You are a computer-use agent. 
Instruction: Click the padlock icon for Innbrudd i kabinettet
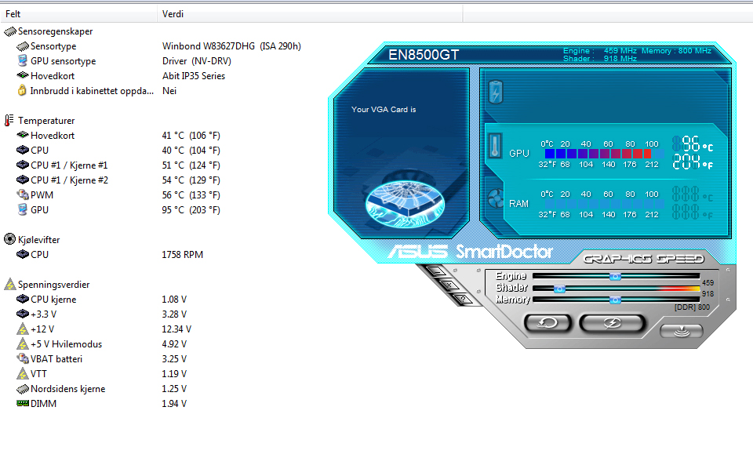pyautogui.click(x=22, y=90)
